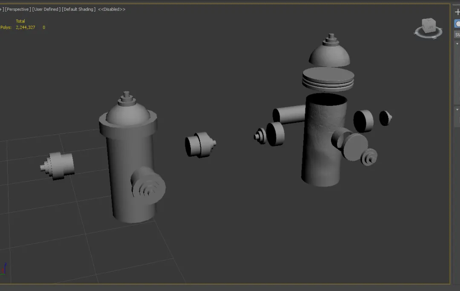Open the [+] general viewport menu
Screen dimensions: 460x291
(x=2, y=9)
